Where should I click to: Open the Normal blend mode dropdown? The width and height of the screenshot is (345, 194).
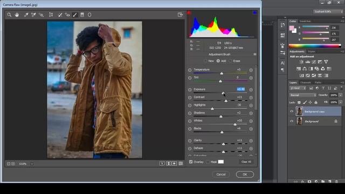(x=303, y=95)
